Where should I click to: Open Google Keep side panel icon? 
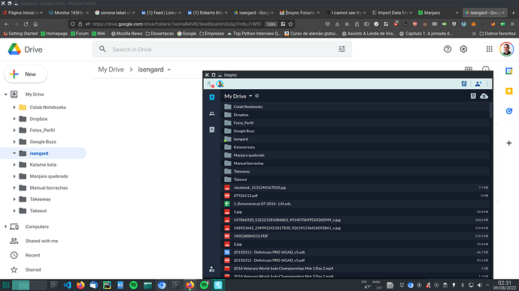click(509, 91)
